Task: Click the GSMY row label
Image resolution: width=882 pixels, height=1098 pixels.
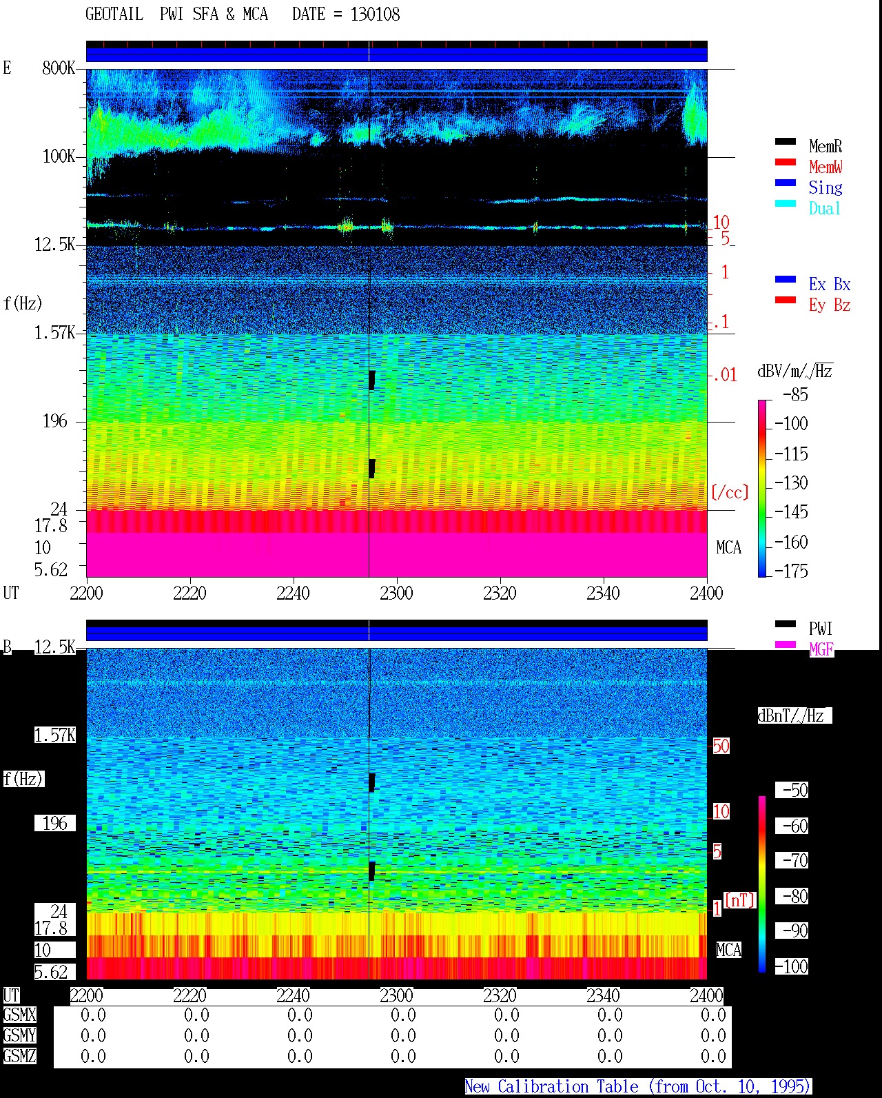Action: (19, 1035)
